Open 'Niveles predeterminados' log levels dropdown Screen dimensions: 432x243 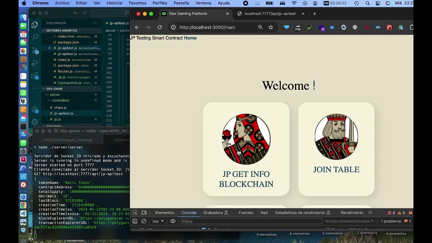pyautogui.click(x=349, y=221)
